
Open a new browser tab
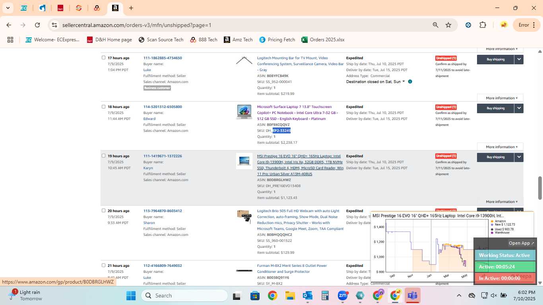131,8
